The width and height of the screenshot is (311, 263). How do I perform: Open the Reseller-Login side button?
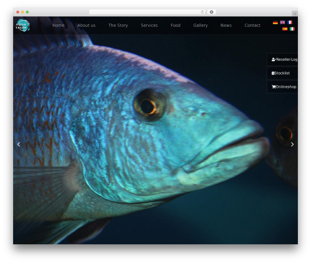pyautogui.click(x=282, y=60)
